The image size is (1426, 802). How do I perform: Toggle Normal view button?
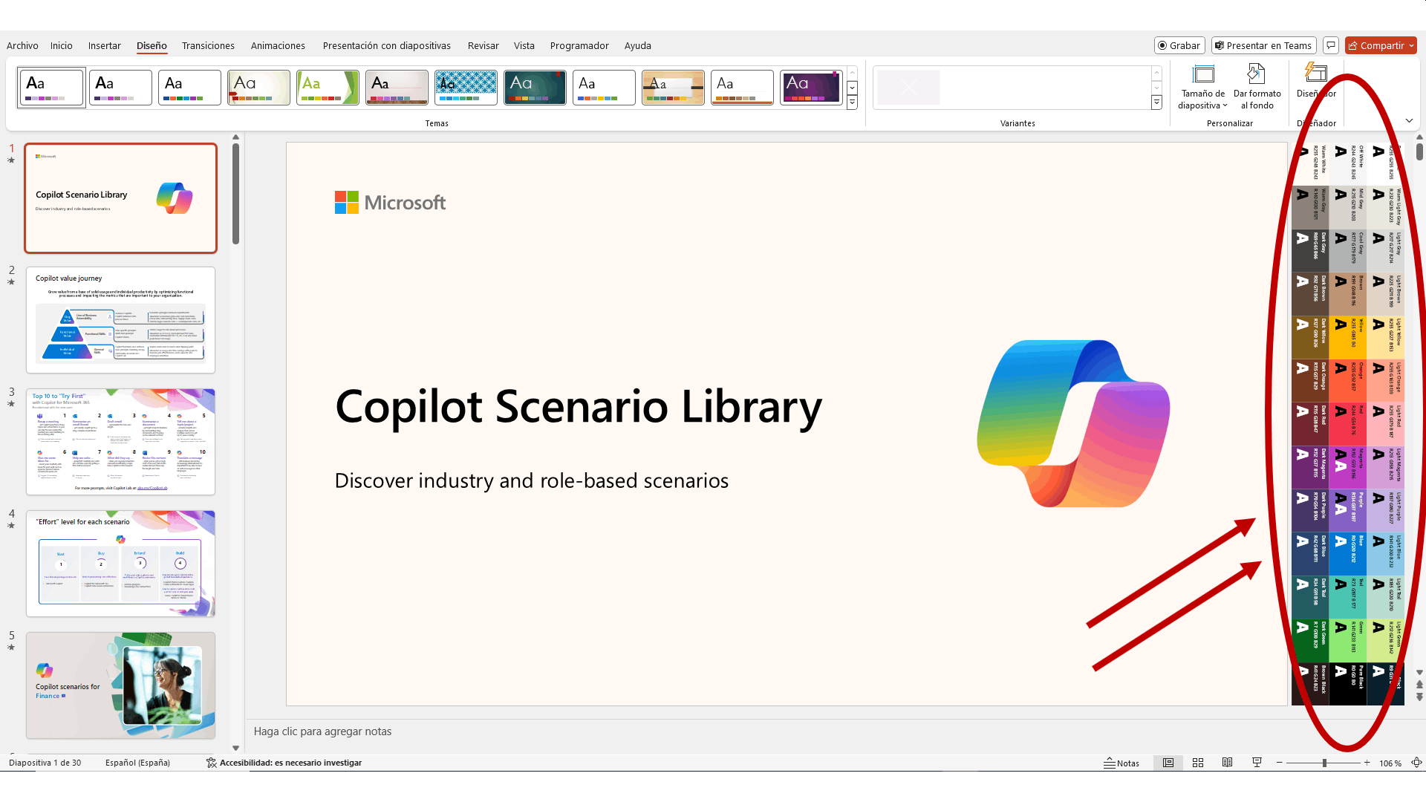(x=1168, y=763)
